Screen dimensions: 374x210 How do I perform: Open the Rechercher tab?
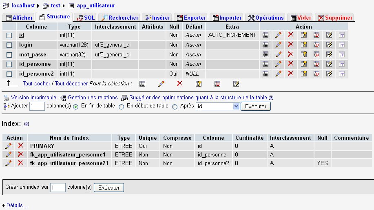120,18
